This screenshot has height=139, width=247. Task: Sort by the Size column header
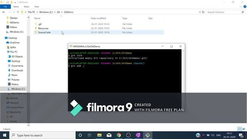(151, 18)
